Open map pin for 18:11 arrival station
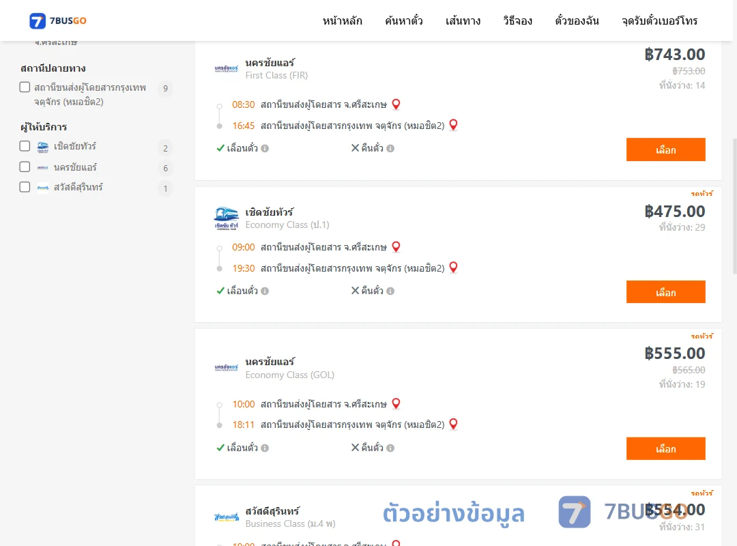This screenshot has width=737, height=546. point(454,424)
